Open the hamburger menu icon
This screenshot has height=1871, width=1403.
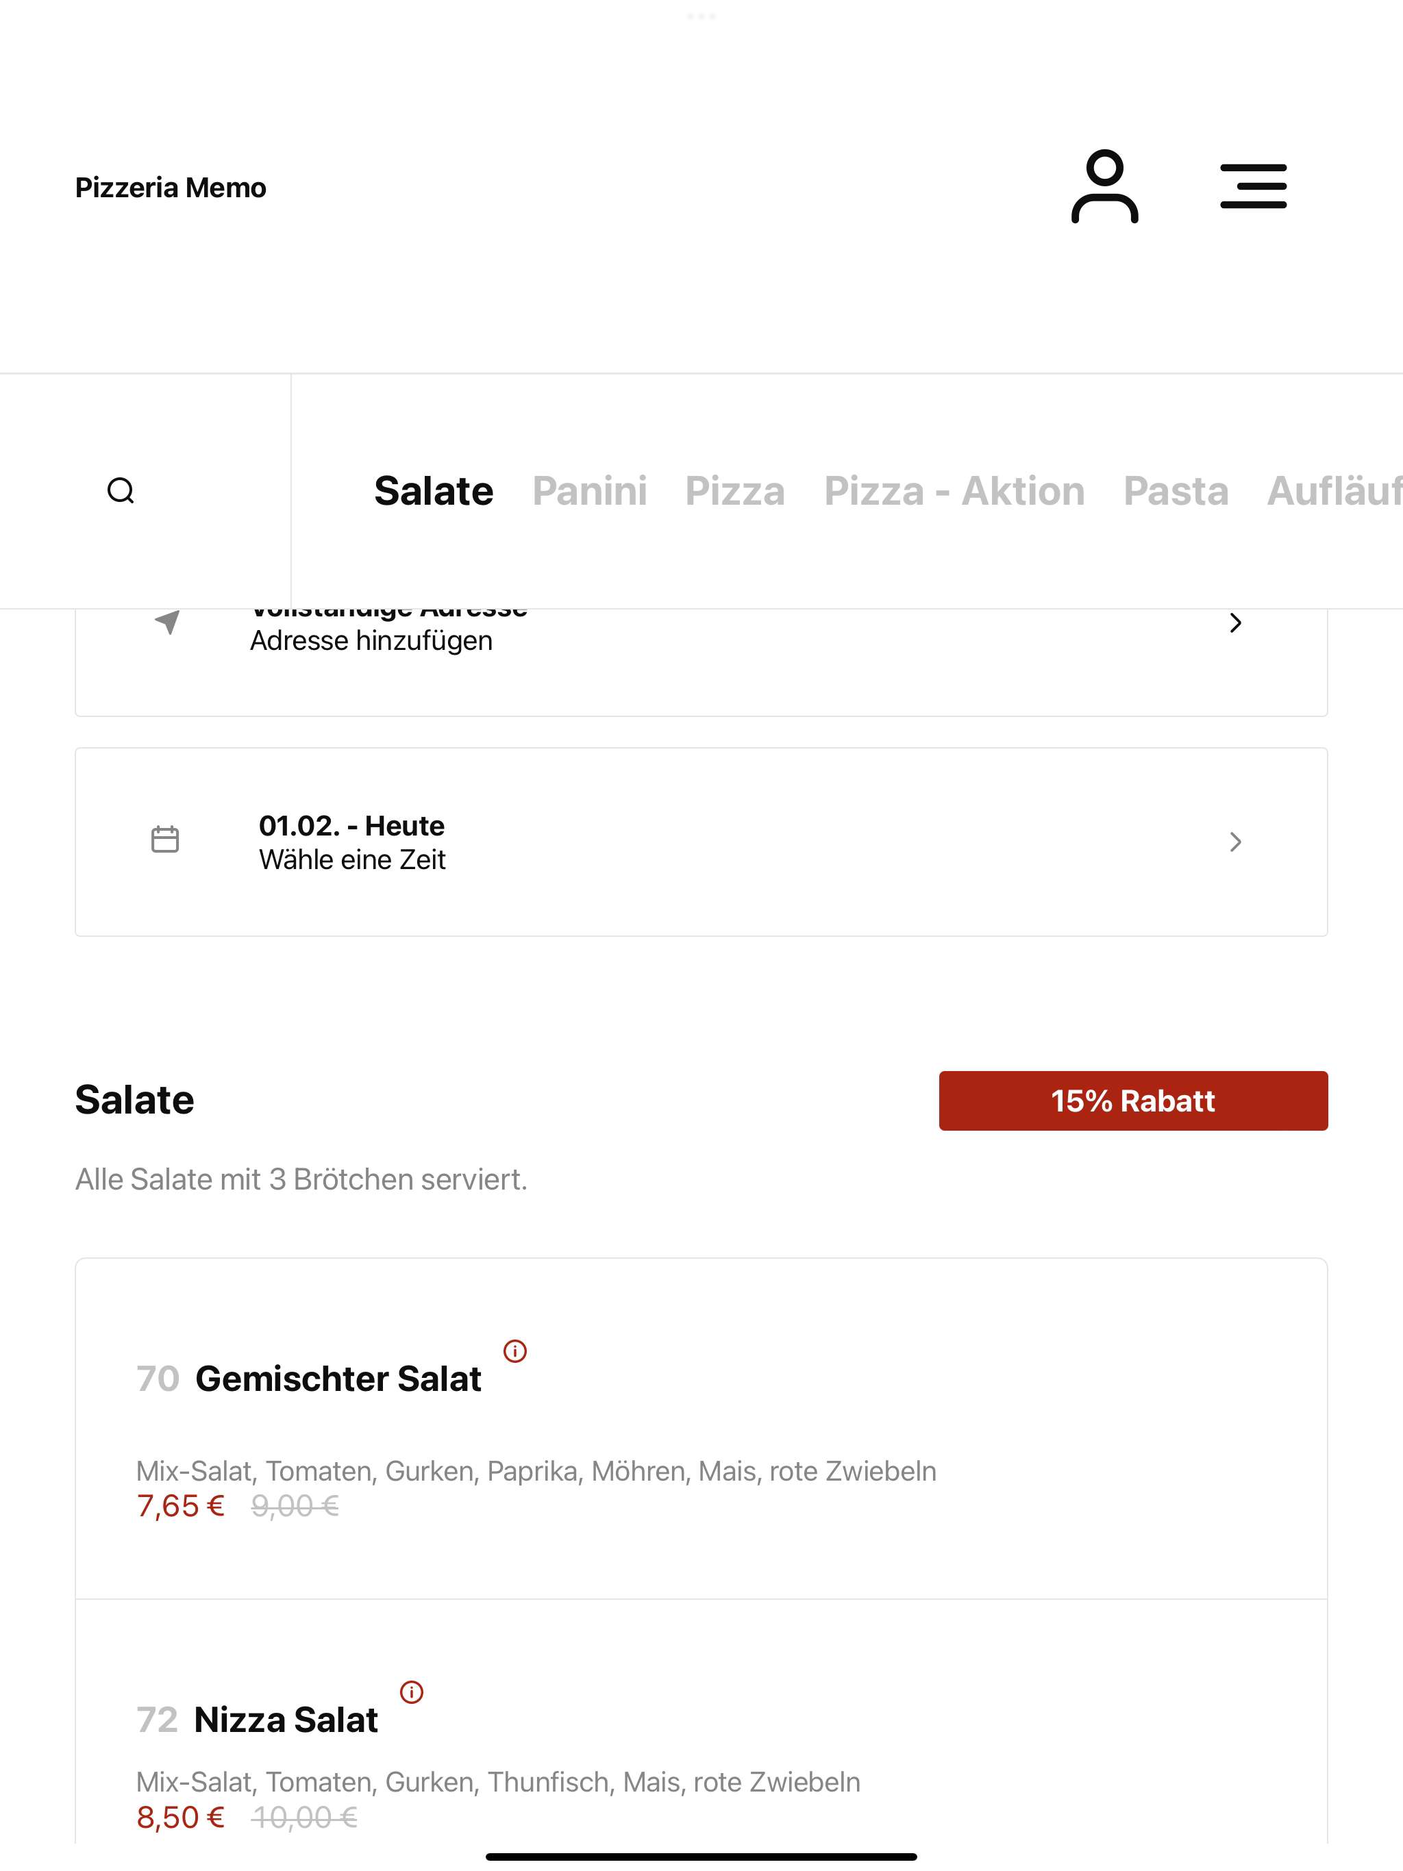point(1253,186)
